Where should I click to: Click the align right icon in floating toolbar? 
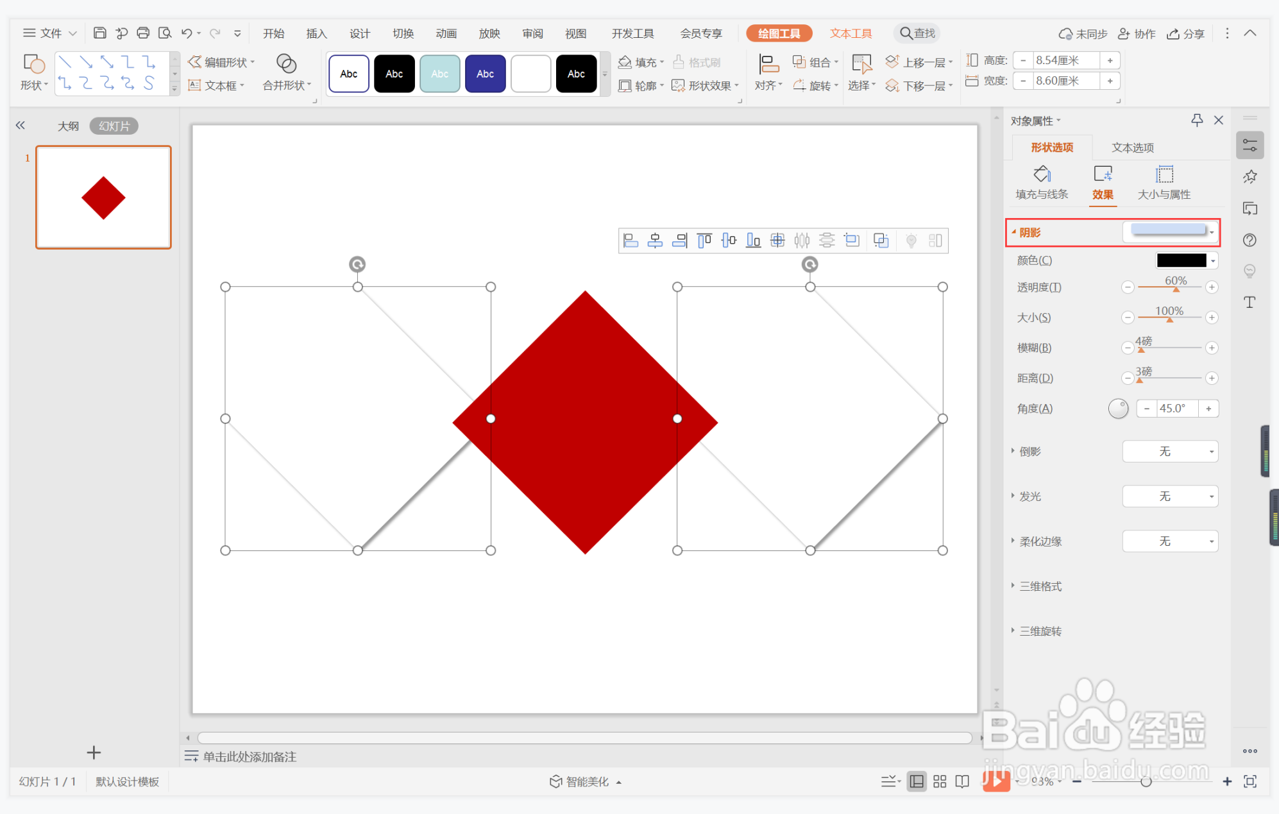pos(680,241)
